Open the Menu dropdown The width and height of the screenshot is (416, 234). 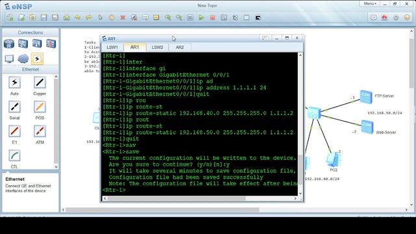(370, 4)
